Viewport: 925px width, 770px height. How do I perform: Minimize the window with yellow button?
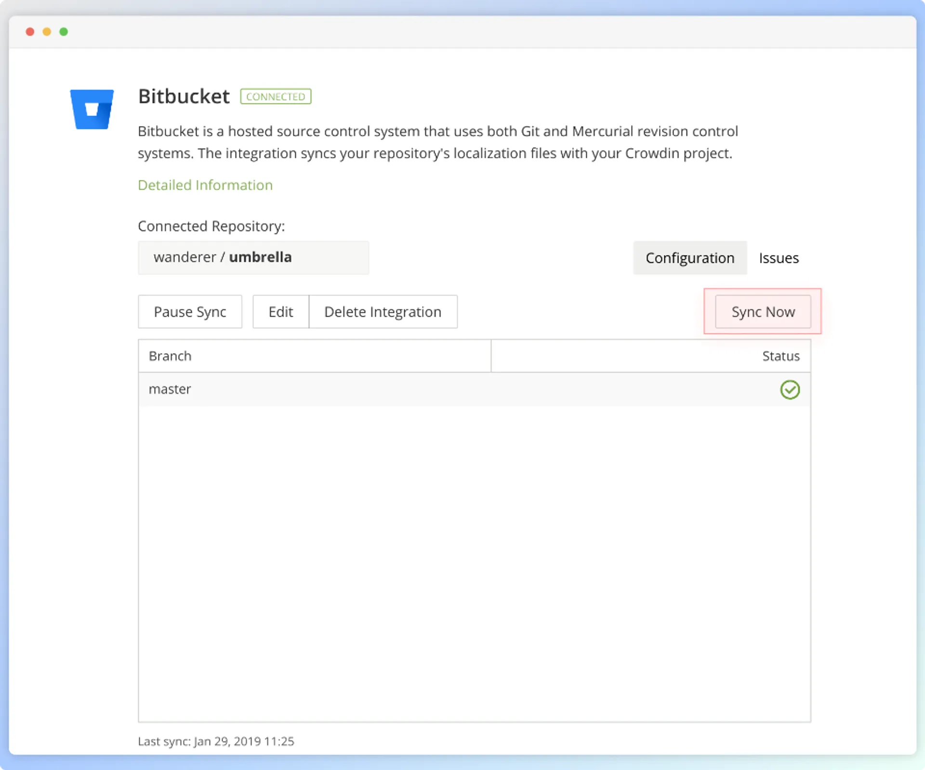(x=47, y=32)
